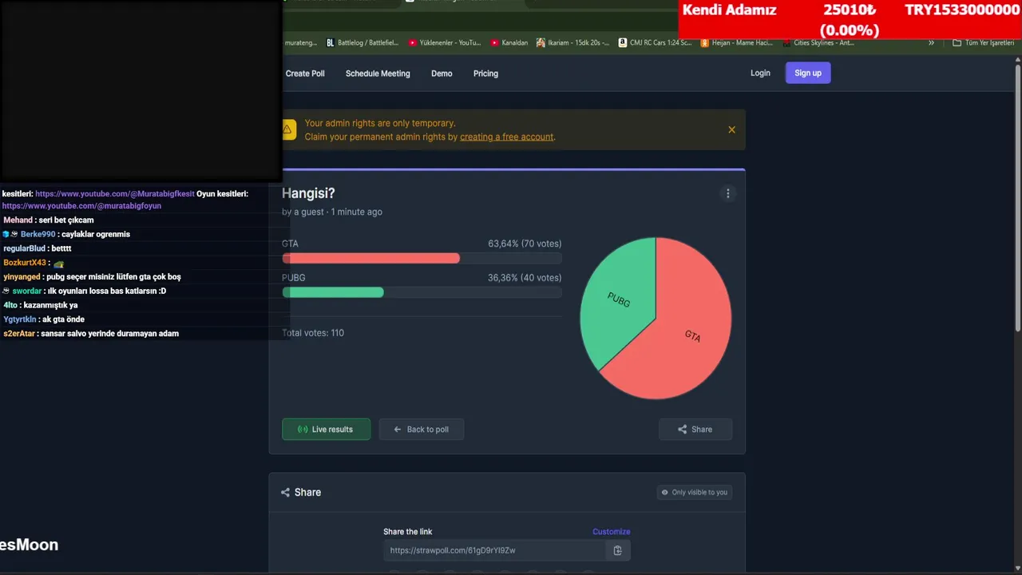Image resolution: width=1022 pixels, height=575 pixels.
Task: Open muratabigfoyun YouTube link in chat
Action: click(x=81, y=206)
